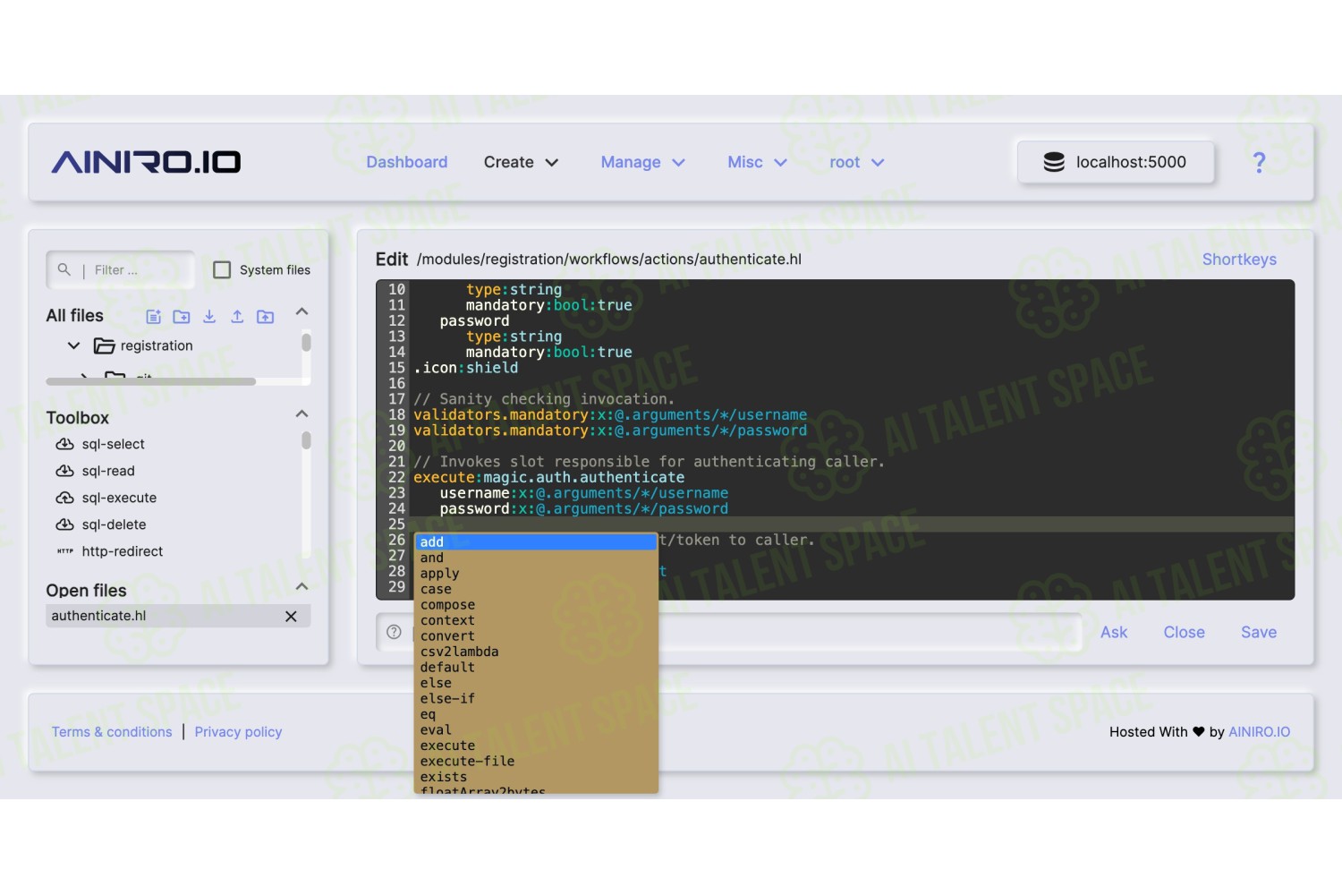Save the authenticate.hl file

[x=1259, y=632]
